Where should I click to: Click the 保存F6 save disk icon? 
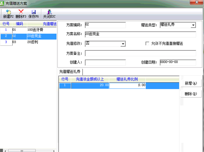click(34, 12)
